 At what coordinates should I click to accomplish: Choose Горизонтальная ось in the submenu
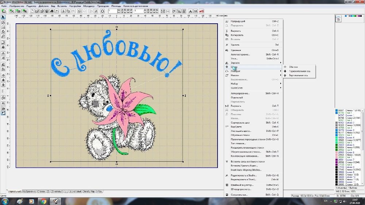coord(299,71)
